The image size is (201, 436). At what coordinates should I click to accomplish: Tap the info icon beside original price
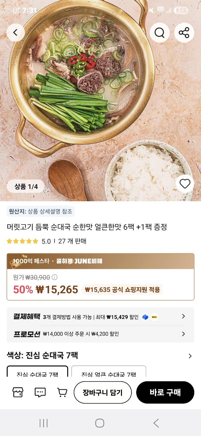click(54, 277)
